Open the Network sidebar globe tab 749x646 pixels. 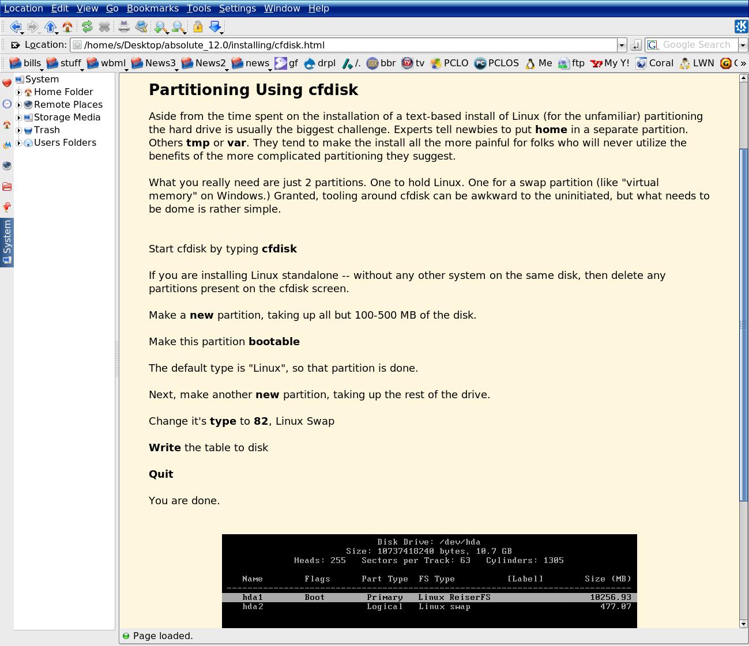click(7, 166)
